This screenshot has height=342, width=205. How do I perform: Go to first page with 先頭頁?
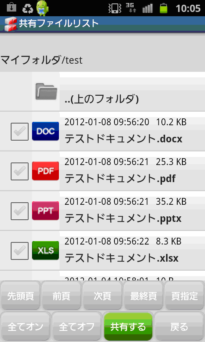click(20, 296)
